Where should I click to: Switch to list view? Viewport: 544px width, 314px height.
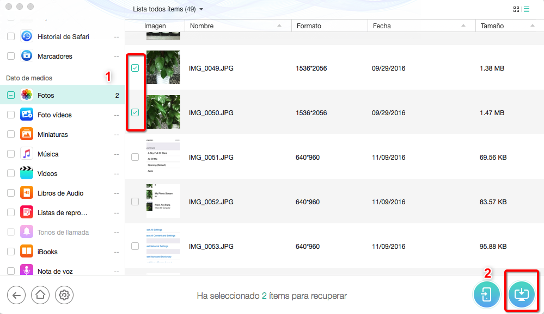[527, 9]
